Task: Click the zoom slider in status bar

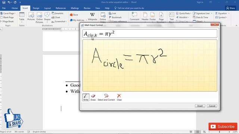Action: 220,132
